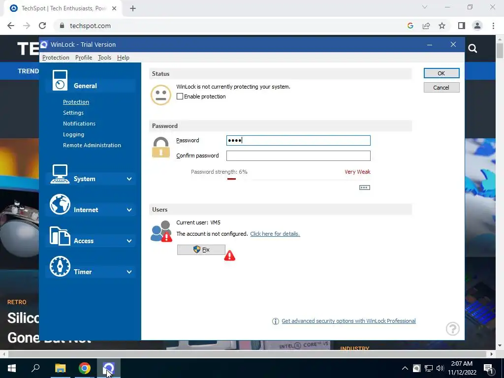Screen dimensions: 504x378
Task: Click the Google icon in address bar
Action: click(x=410, y=26)
